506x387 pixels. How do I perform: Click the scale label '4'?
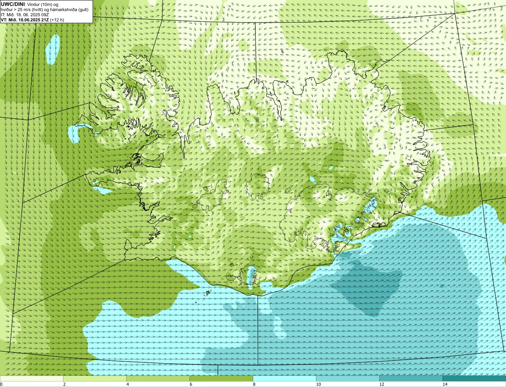pyautogui.click(x=127, y=384)
